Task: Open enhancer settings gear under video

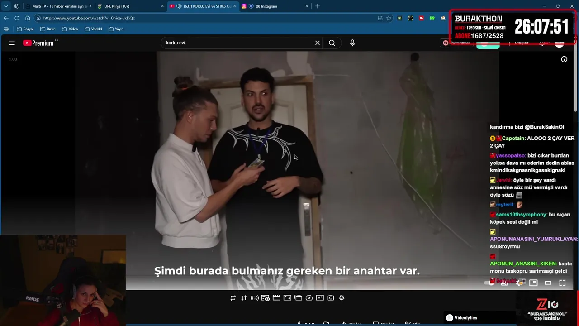Action: click(x=342, y=298)
